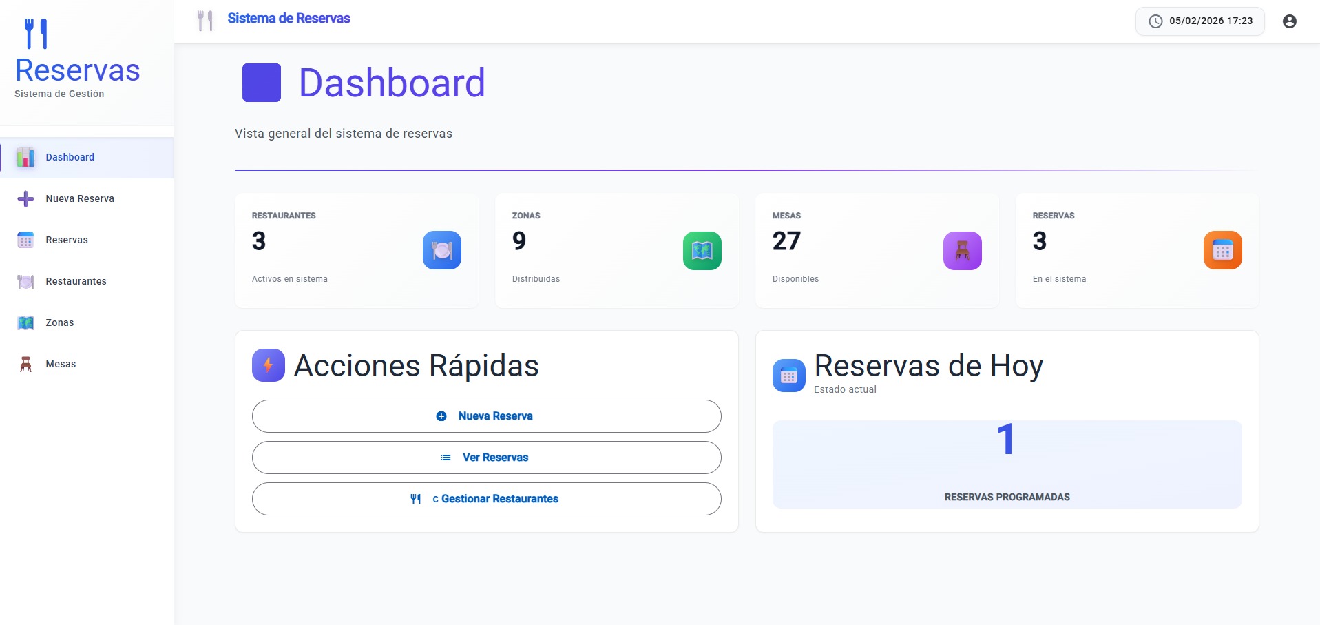1320x625 pixels.
Task: Click the Zonas map icon in sidebar
Action: (x=25, y=322)
